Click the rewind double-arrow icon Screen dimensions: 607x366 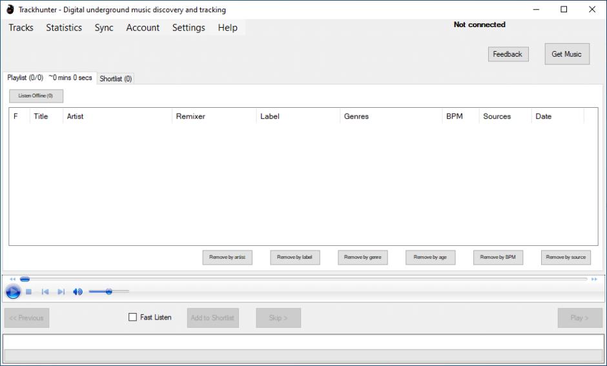point(12,279)
